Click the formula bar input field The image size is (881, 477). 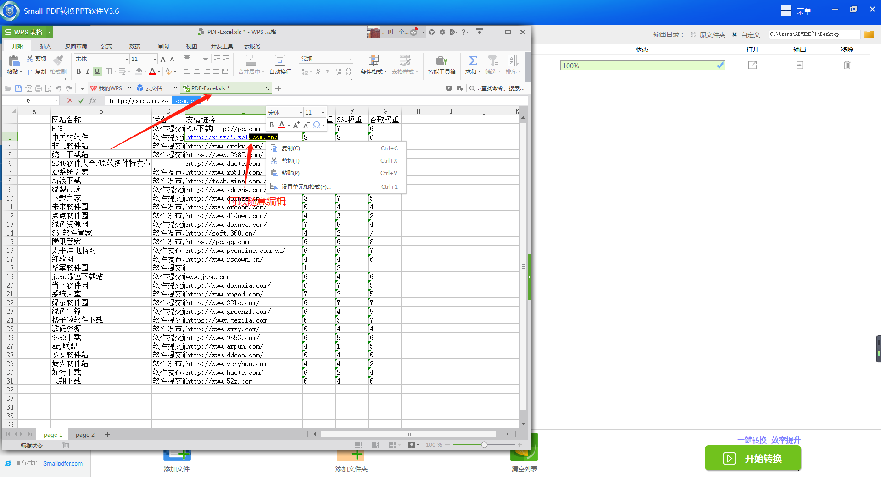point(316,101)
